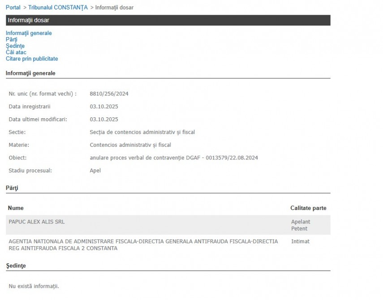The image size is (383, 300).
Task: Click the Secția de contencios administrativ și fiscal value
Action: tap(142, 132)
